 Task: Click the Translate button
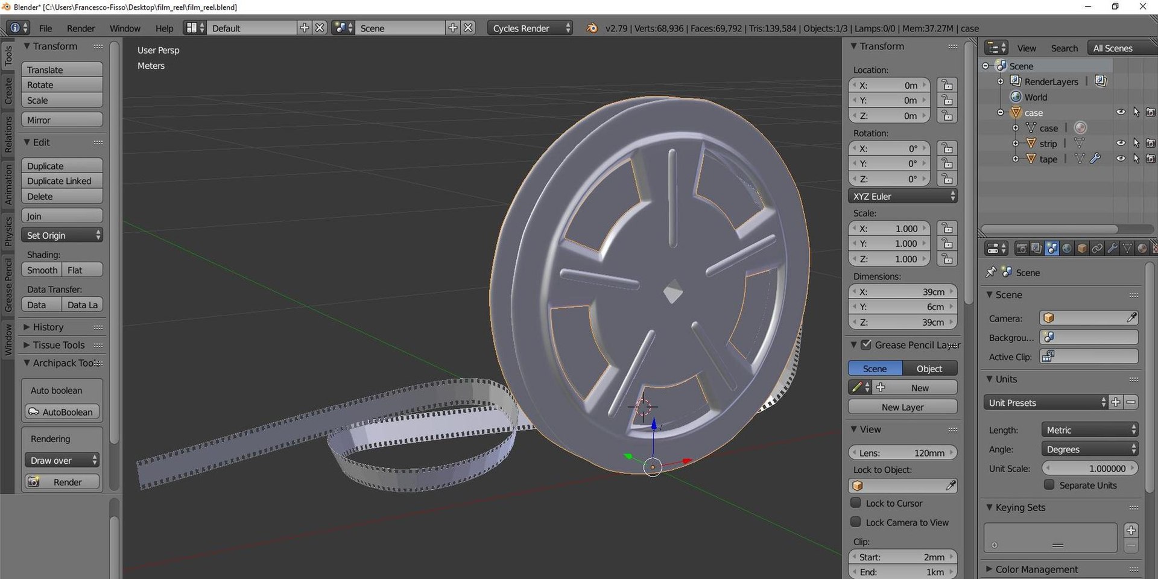point(62,69)
